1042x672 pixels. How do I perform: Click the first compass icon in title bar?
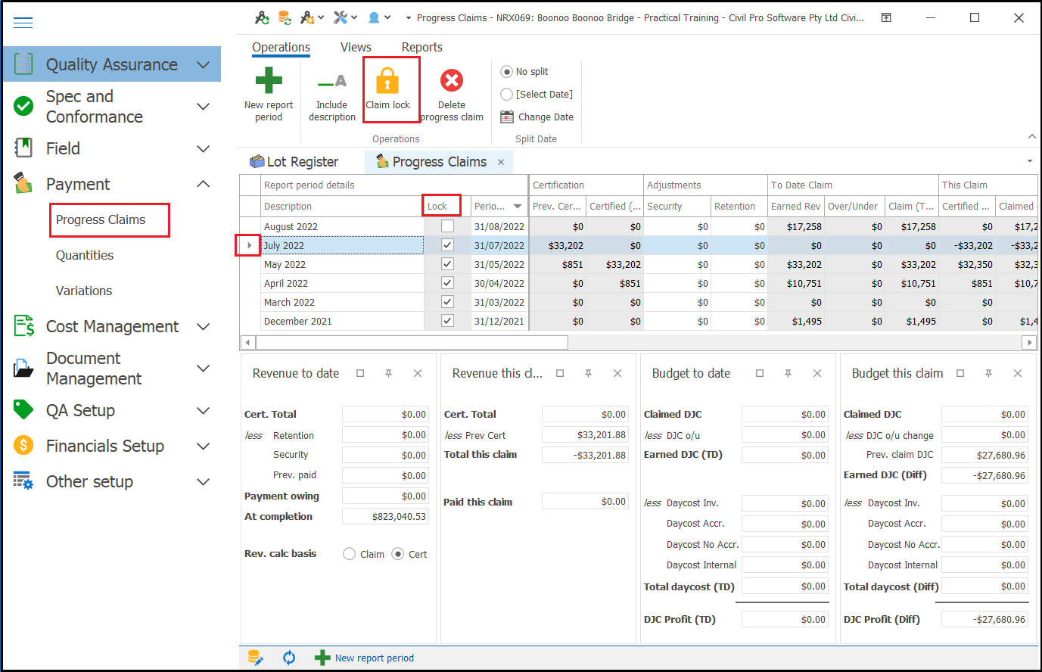click(x=262, y=17)
